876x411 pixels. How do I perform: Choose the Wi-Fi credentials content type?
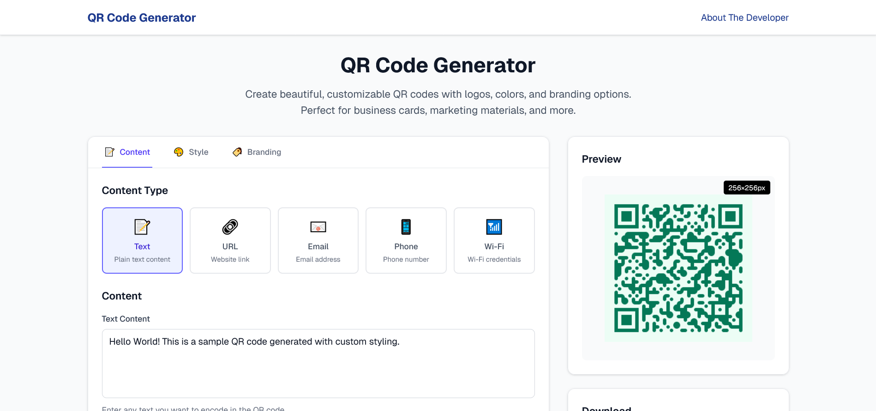click(x=494, y=240)
